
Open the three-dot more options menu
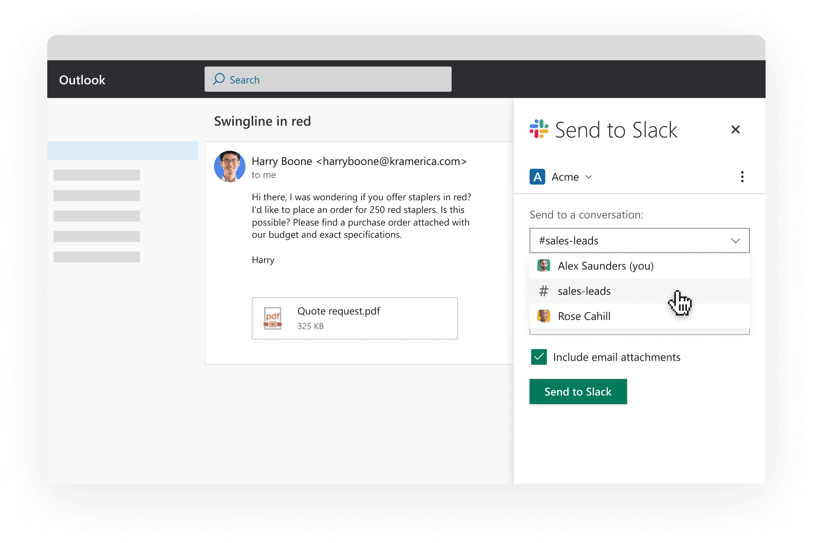(x=742, y=177)
